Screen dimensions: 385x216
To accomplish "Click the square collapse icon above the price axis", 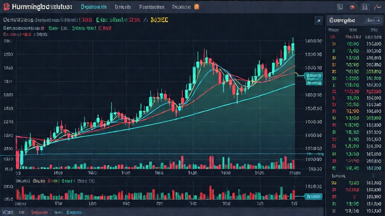I will (x=319, y=21).
